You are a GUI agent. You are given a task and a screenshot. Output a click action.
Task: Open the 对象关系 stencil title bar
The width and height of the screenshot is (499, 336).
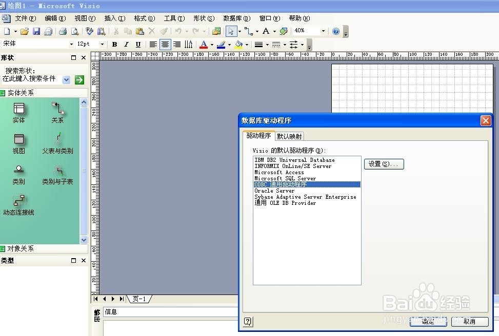pyautogui.click(x=44, y=248)
